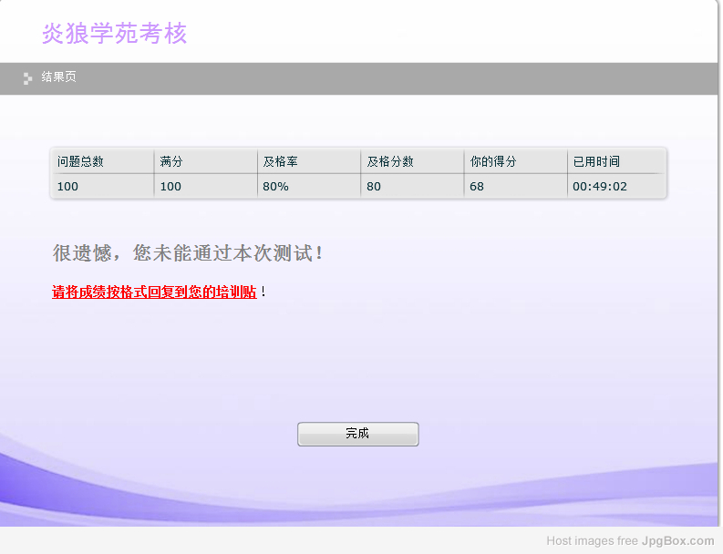The height and width of the screenshot is (554, 723).
Task: Click the JpgBox.com watermark text
Action: point(678,541)
